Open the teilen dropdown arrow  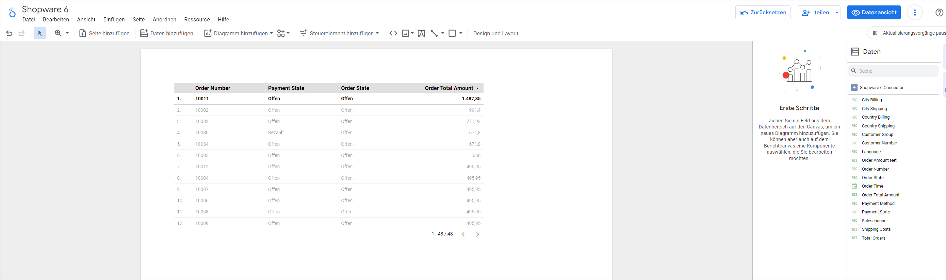click(837, 13)
